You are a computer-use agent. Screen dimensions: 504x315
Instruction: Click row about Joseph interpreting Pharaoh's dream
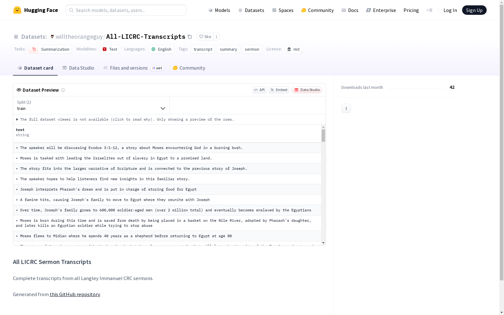167,189
